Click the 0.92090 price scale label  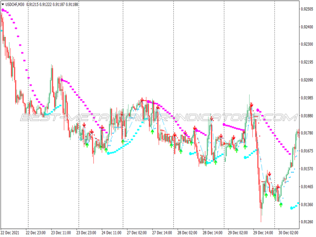[x=307, y=80]
